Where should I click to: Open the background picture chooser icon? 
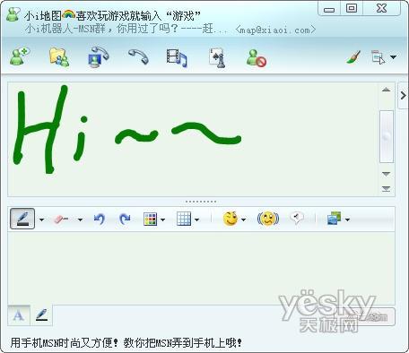pyautogui.click(x=335, y=219)
